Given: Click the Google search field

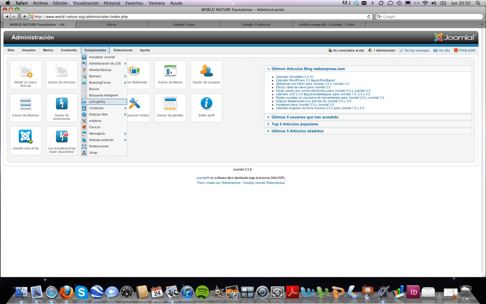Looking at the screenshot, I should [x=429, y=17].
